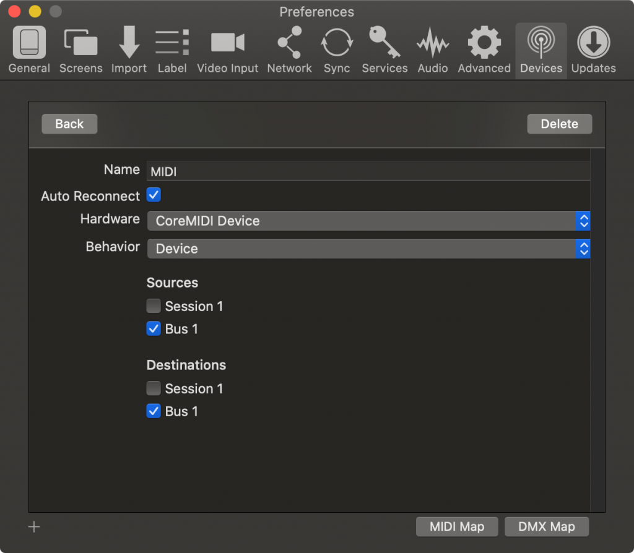
Task: Enable Session 1 under Sources
Action: [x=154, y=306]
